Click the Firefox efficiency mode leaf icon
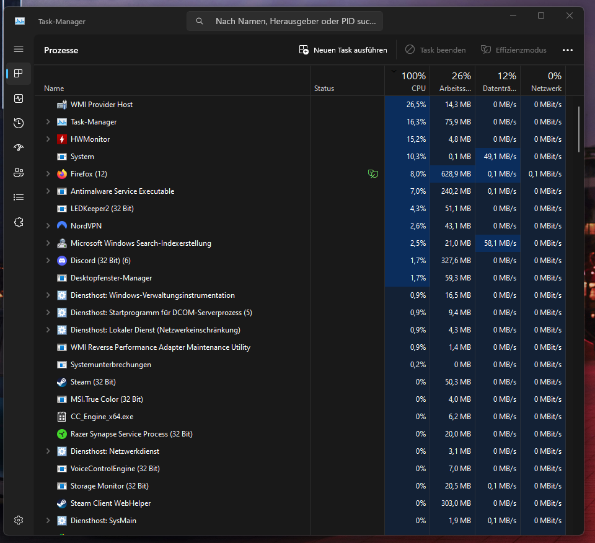 coord(373,174)
